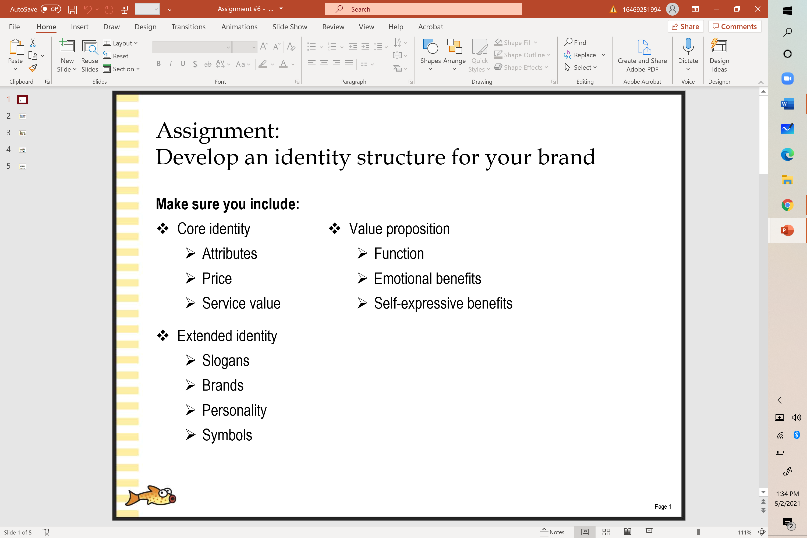The height and width of the screenshot is (538, 807).
Task: Open Design Ideas pane
Action: point(719,55)
